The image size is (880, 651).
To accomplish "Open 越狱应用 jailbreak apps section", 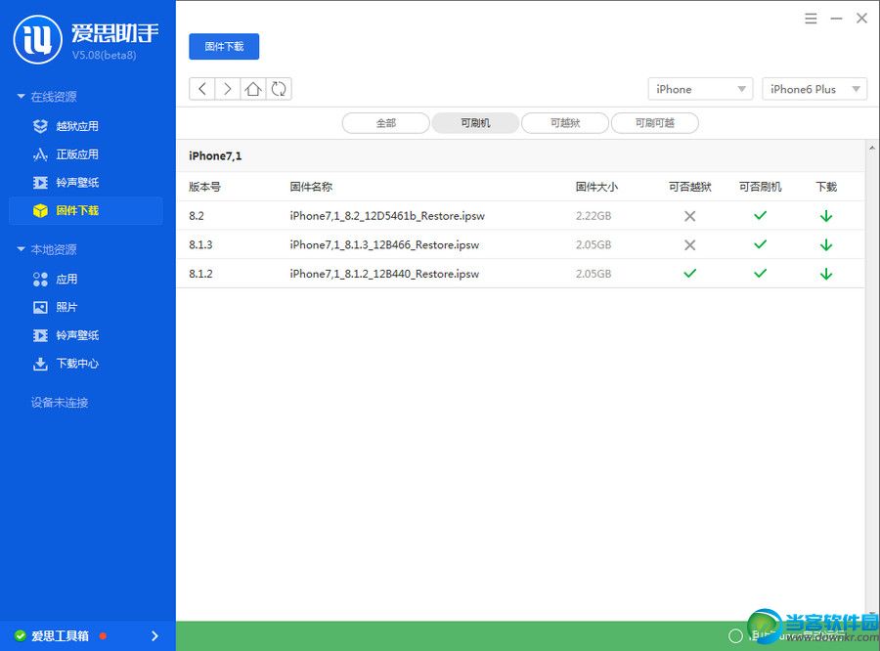I will 77,126.
